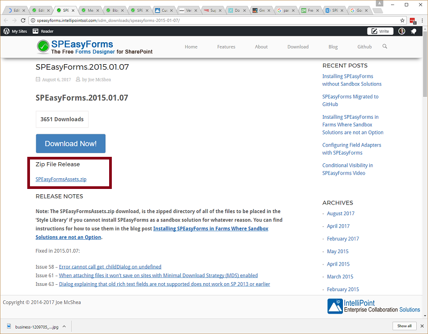Close the downloads bar

tap(422, 326)
